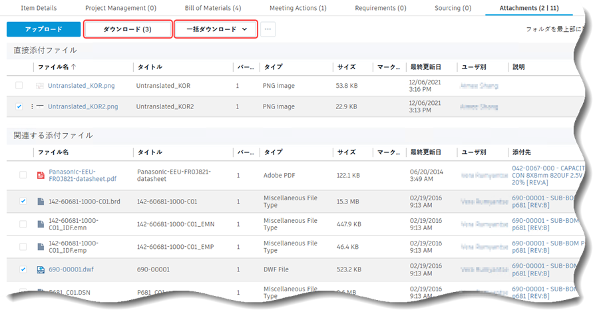Image resolution: width=599 pixels, height=316 pixels.
Task: Untick the checkbox for Untranslated_KOR2.png
Action: pos(19,106)
